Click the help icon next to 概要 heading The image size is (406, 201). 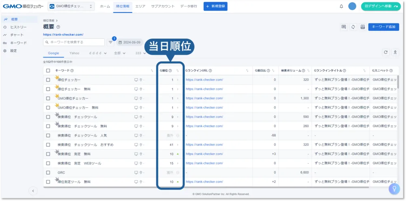[x=58, y=27]
